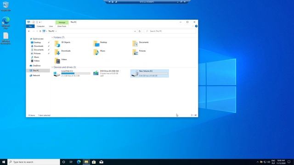This screenshot has width=294, height=165.
Task: Open Cortana from the taskbar
Action: pyautogui.click(x=63, y=162)
